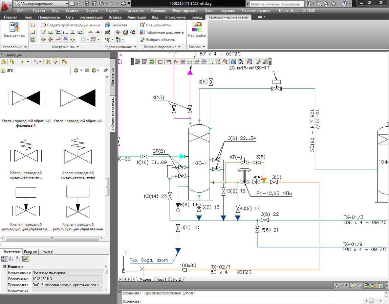Click the yellow printer-like icon in Навигация toolbar
The image size is (389, 304).
[x=3, y=62]
